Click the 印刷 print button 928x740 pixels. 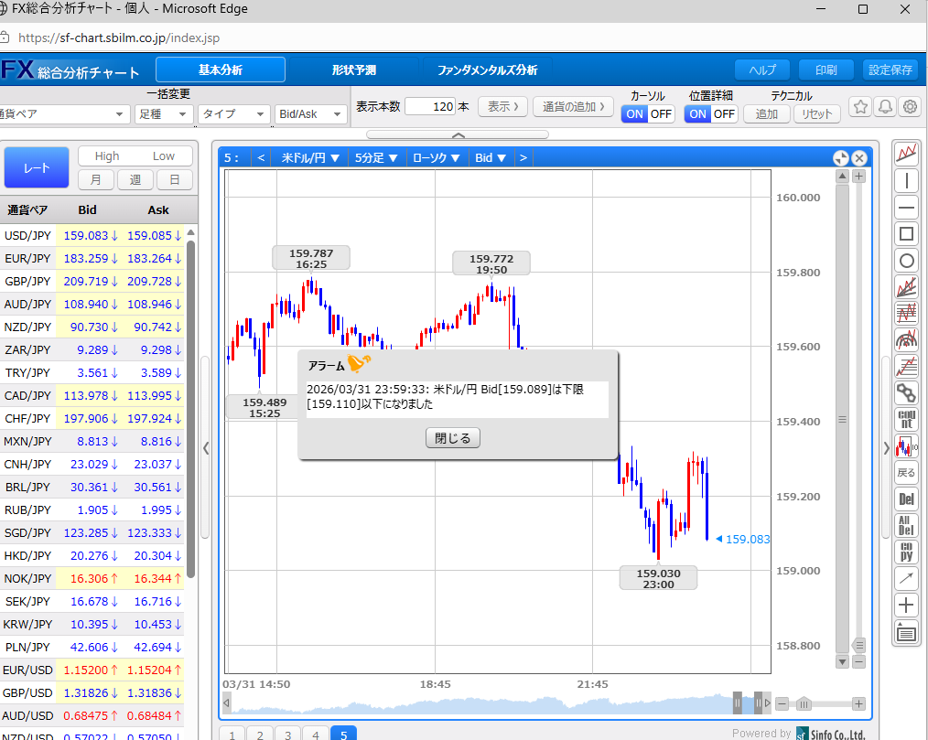coord(825,70)
